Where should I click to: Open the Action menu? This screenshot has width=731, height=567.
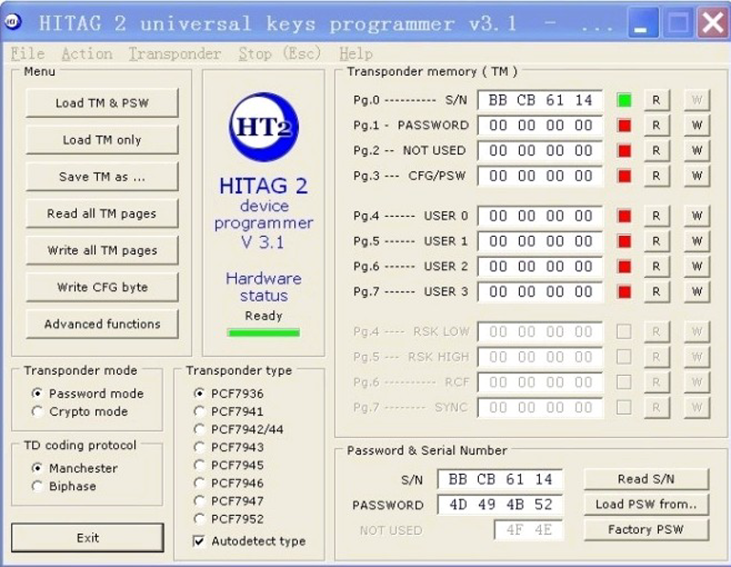(x=87, y=54)
